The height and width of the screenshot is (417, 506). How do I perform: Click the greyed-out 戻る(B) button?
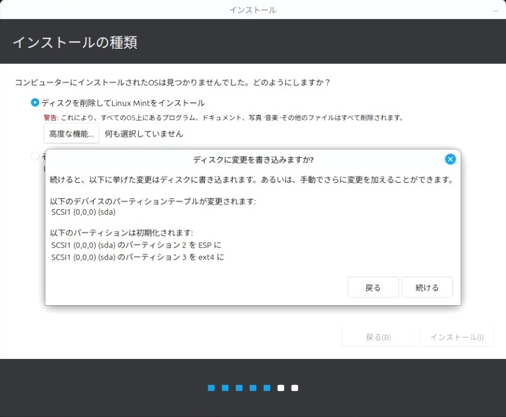(x=378, y=337)
